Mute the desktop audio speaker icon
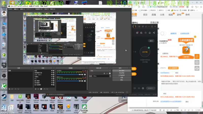 click(x=82, y=74)
